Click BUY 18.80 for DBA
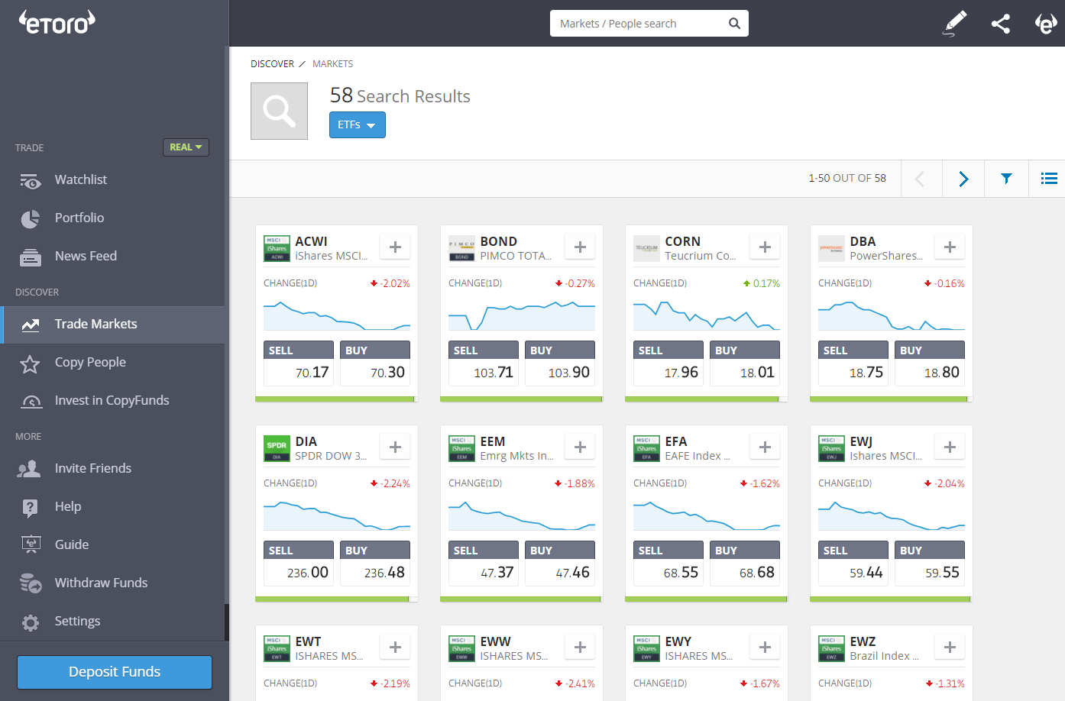 tap(930, 363)
